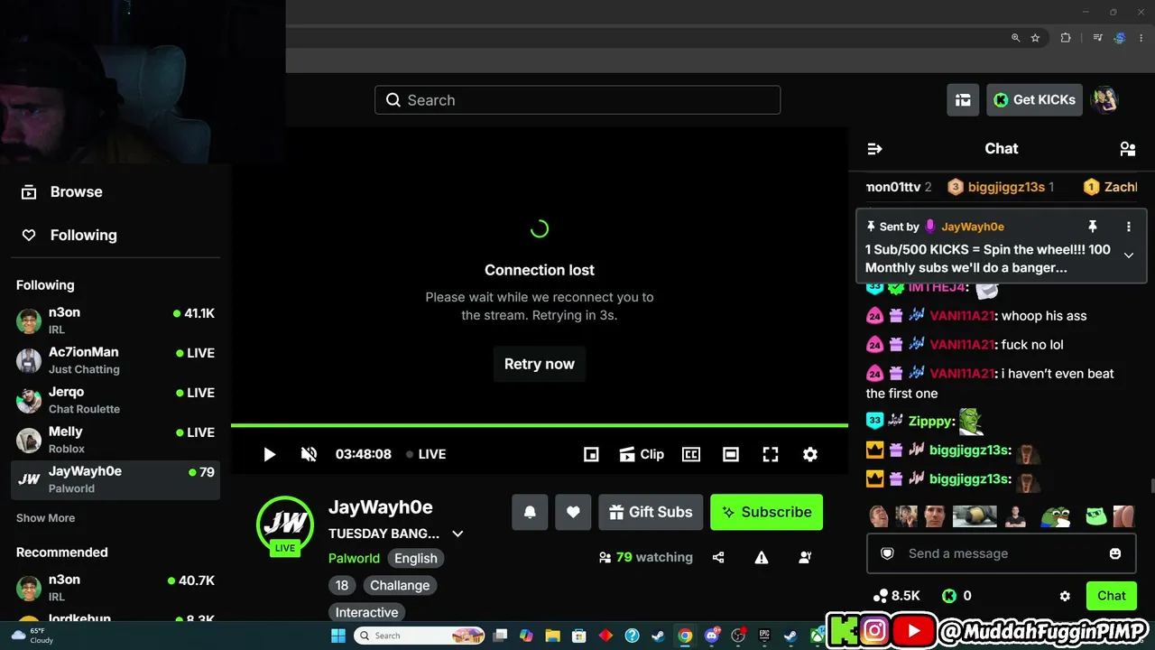Open the Palworld category link
This screenshot has width=1155, height=650.
[x=354, y=558]
